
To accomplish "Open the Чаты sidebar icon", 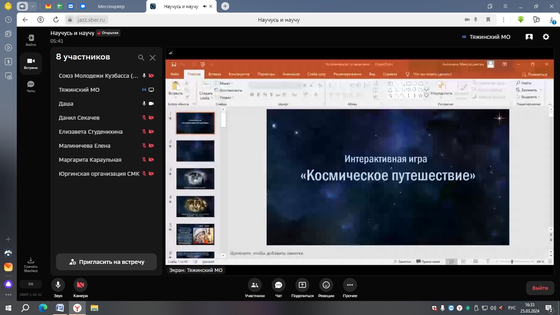I will pos(31,84).
